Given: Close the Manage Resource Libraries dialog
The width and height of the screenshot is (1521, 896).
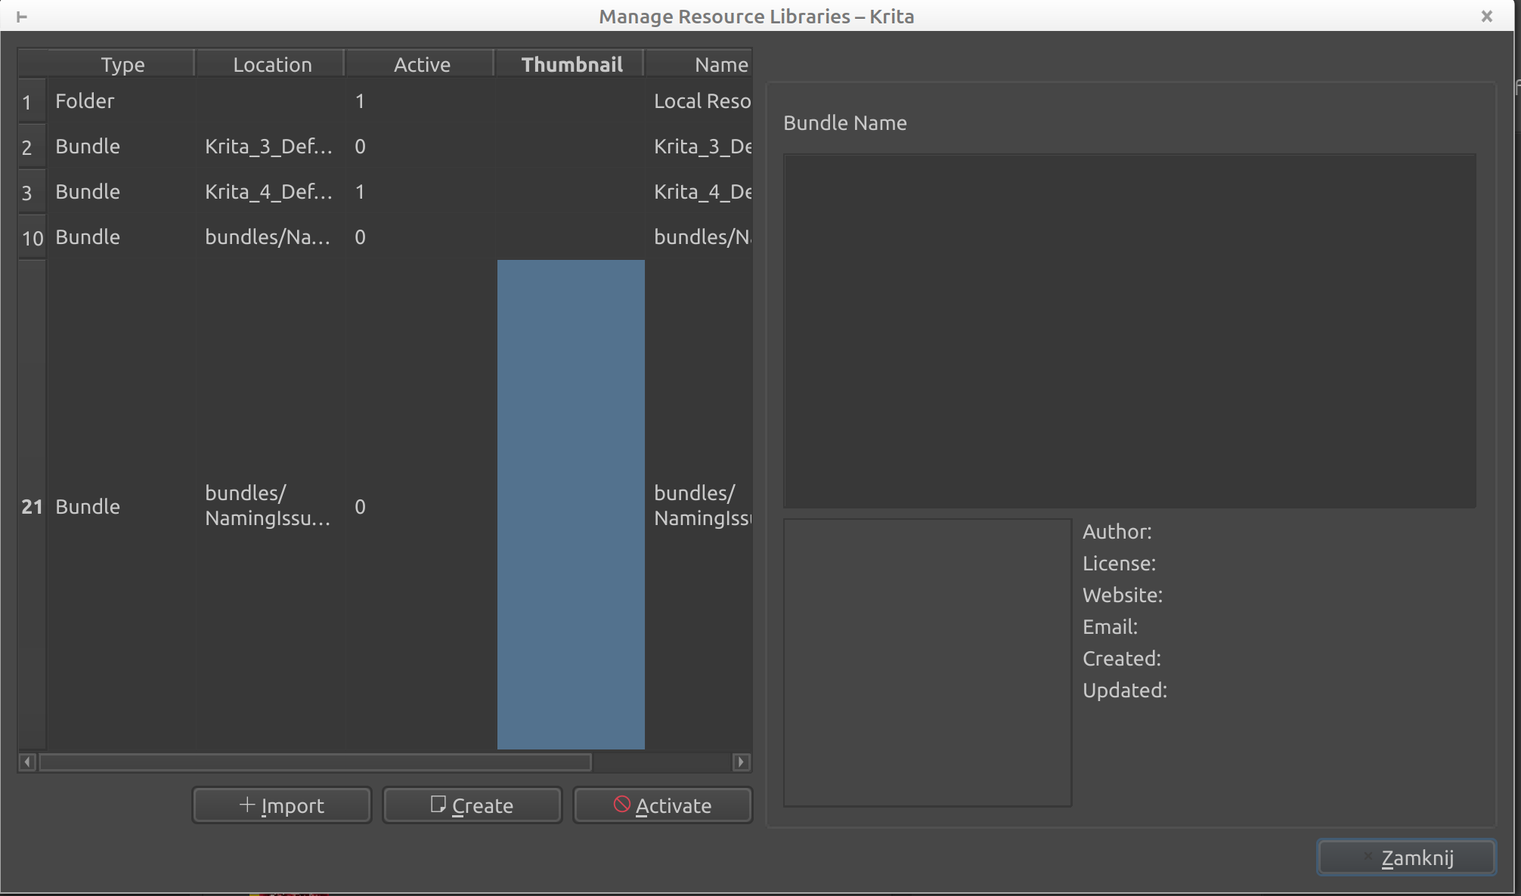Looking at the screenshot, I should [1486, 17].
